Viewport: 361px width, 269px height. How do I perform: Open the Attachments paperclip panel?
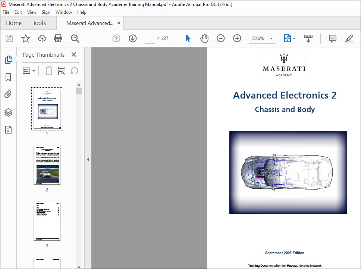[8, 94]
